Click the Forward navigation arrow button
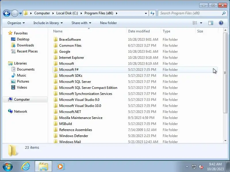The height and width of the screenshot is (172, 230). 15,13
